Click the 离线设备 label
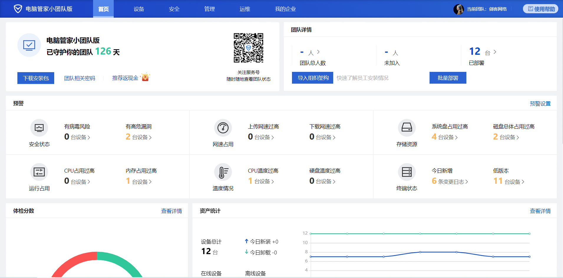 (255, 273)
